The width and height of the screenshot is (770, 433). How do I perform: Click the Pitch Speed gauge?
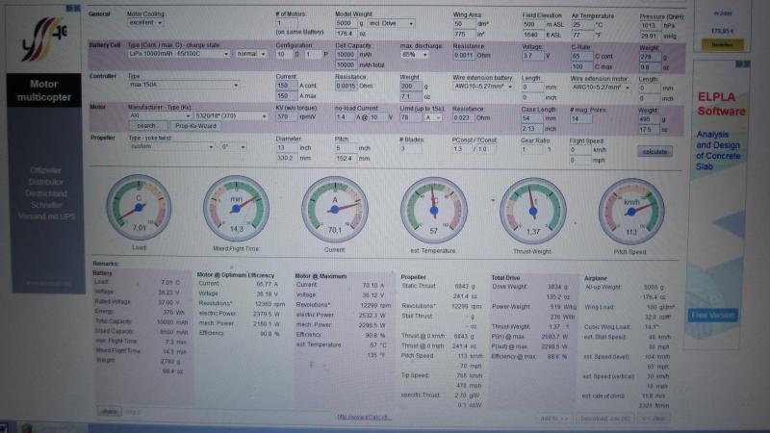coord(631,208)
